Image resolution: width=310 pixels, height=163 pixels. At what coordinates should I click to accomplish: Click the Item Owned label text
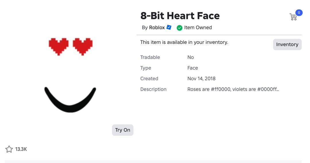point(198,28)
